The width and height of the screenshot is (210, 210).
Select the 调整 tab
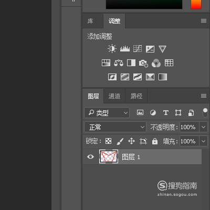pyautogui.click(x=114, y=21)
